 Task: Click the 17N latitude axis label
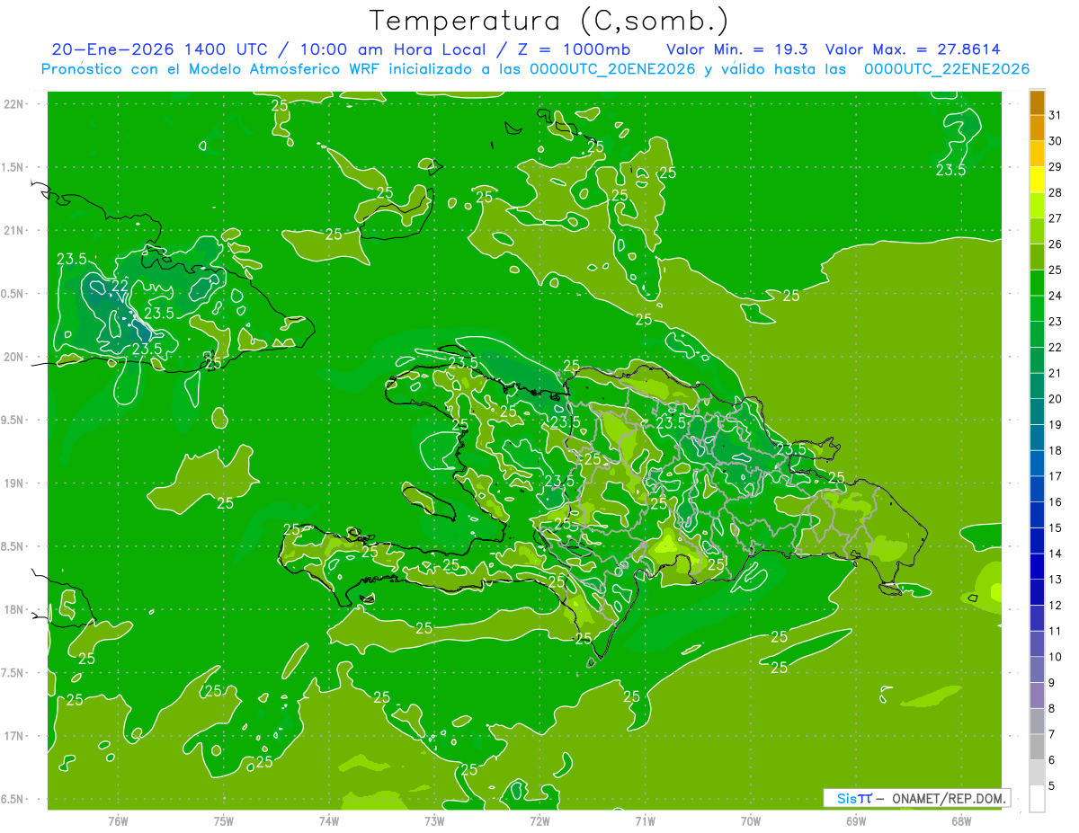(x=15, y=737)
